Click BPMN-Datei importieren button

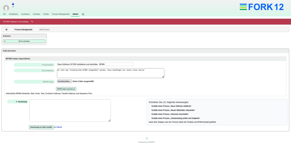click(66, 89)
